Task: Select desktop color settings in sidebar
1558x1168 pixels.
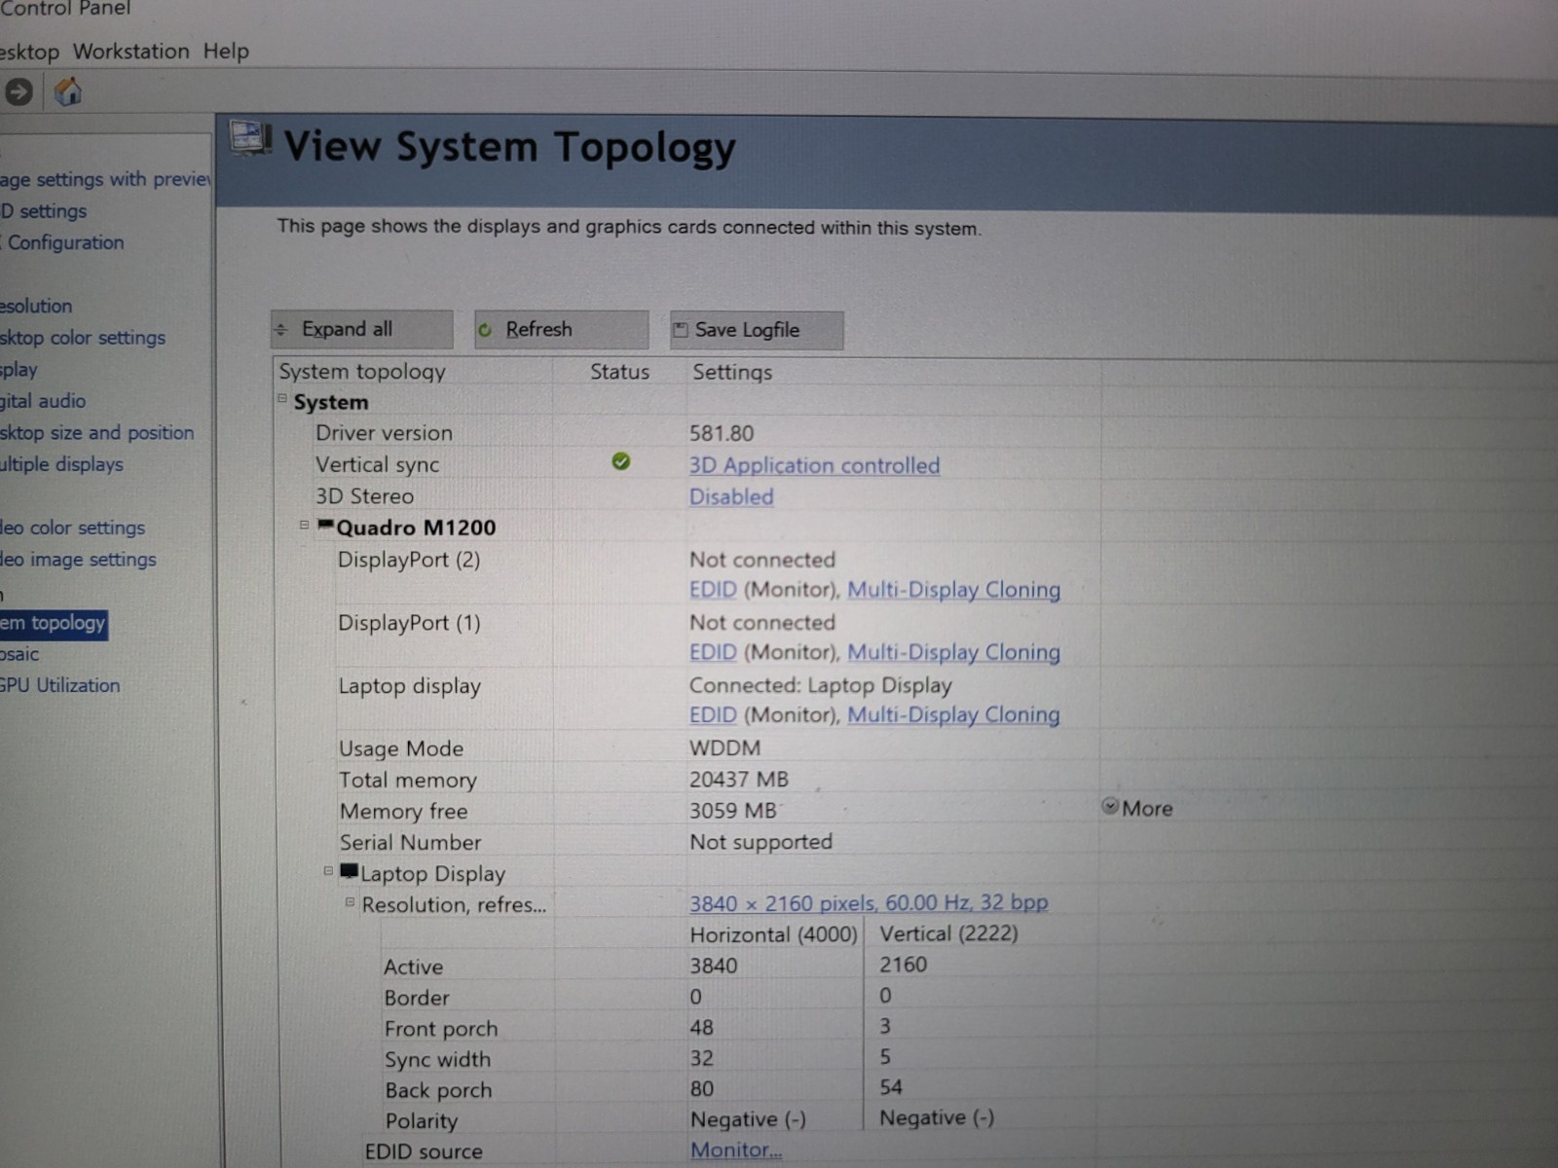Action: coord(83,338)
